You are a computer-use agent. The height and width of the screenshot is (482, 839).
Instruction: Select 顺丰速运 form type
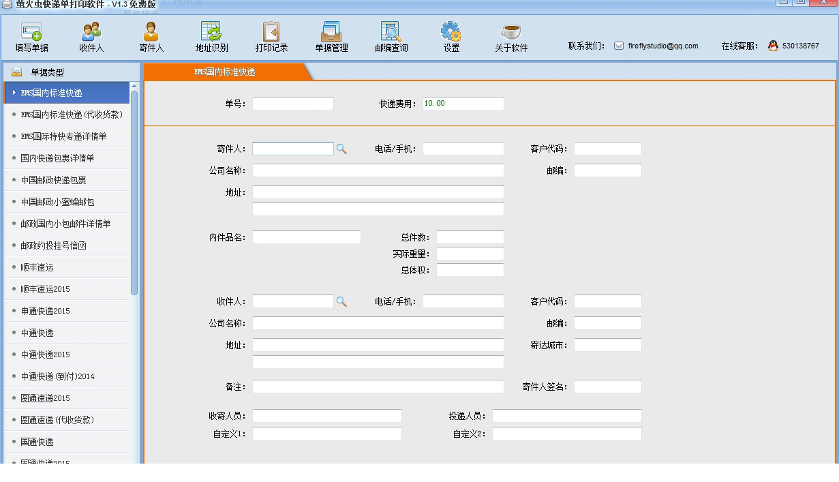[67, 267]
